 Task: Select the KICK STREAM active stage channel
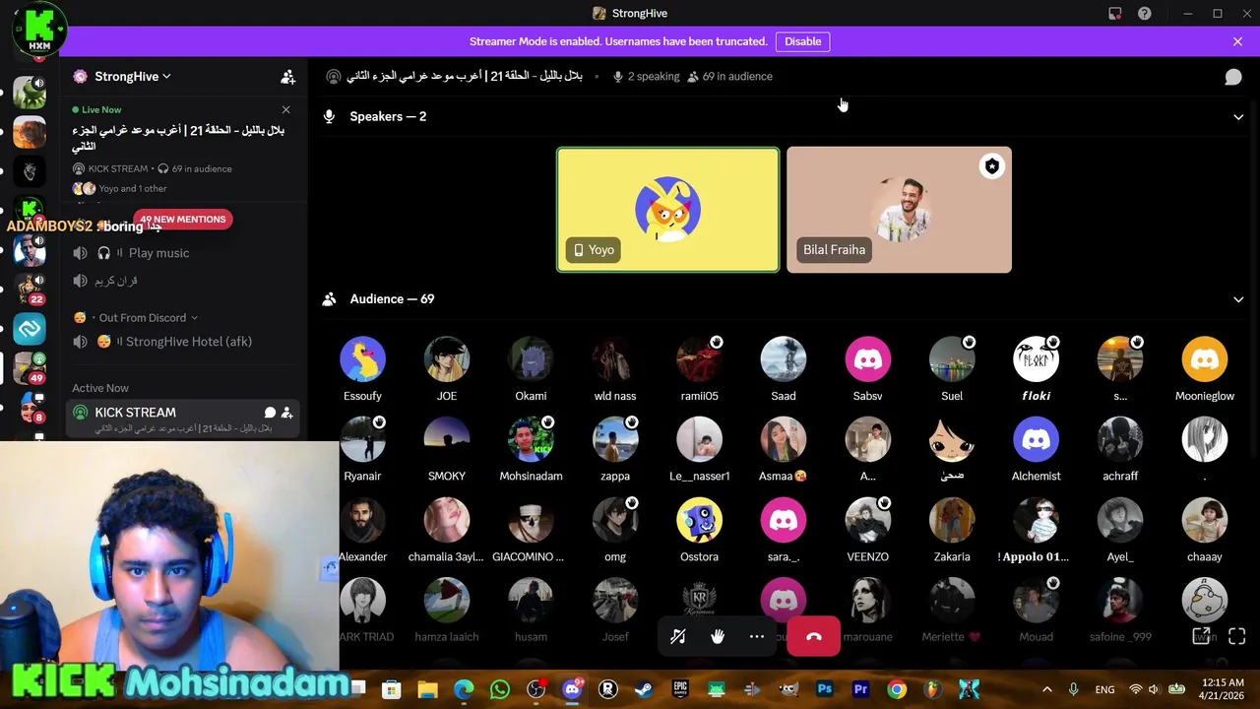point(184,419)
